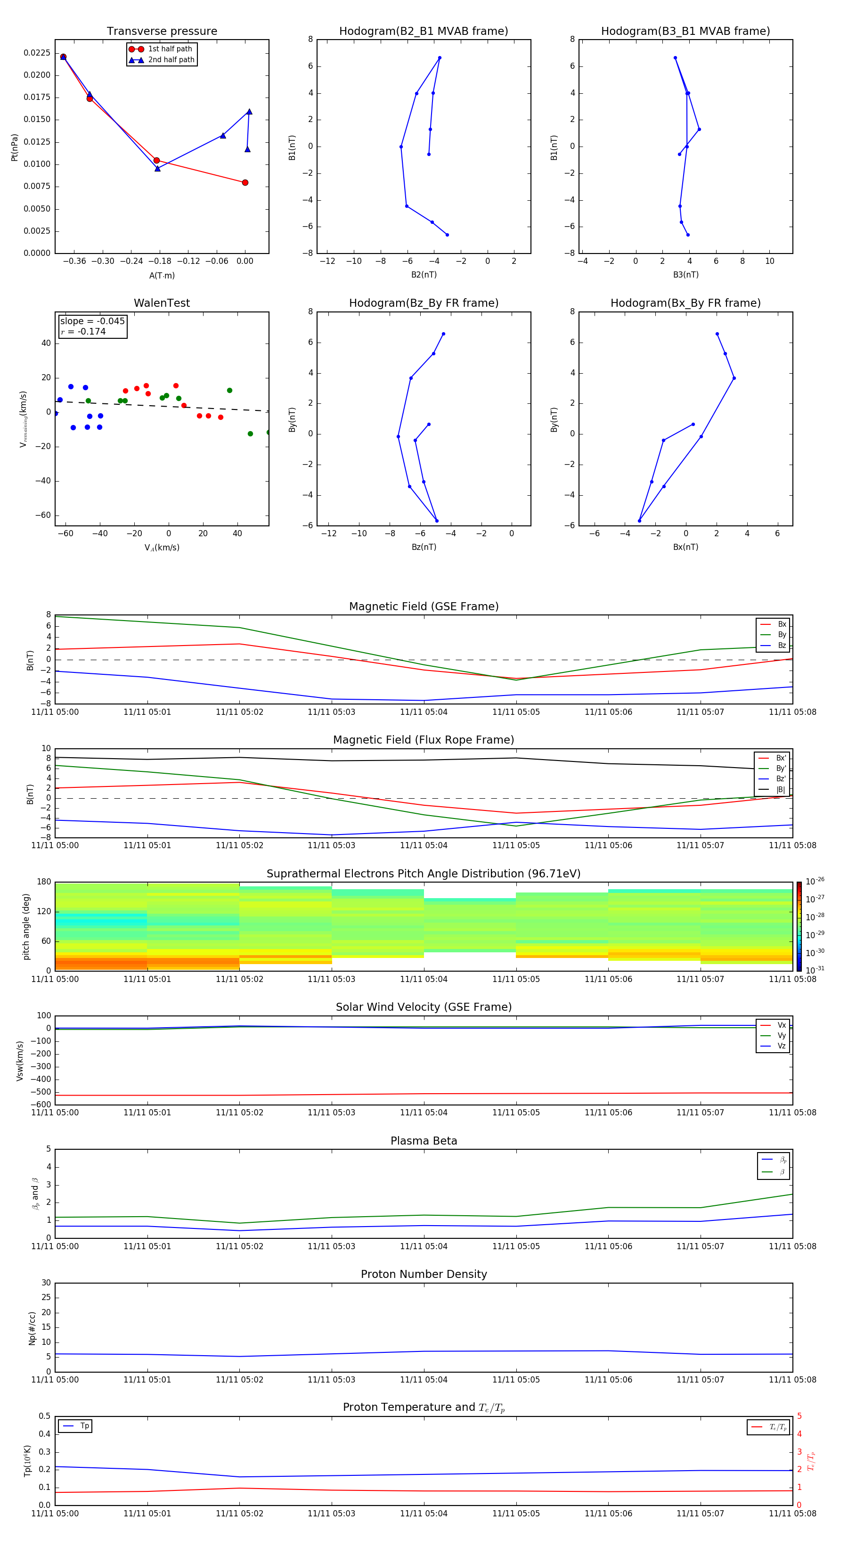Select the '1st half path' legend entry

click(x=161, y=49)
